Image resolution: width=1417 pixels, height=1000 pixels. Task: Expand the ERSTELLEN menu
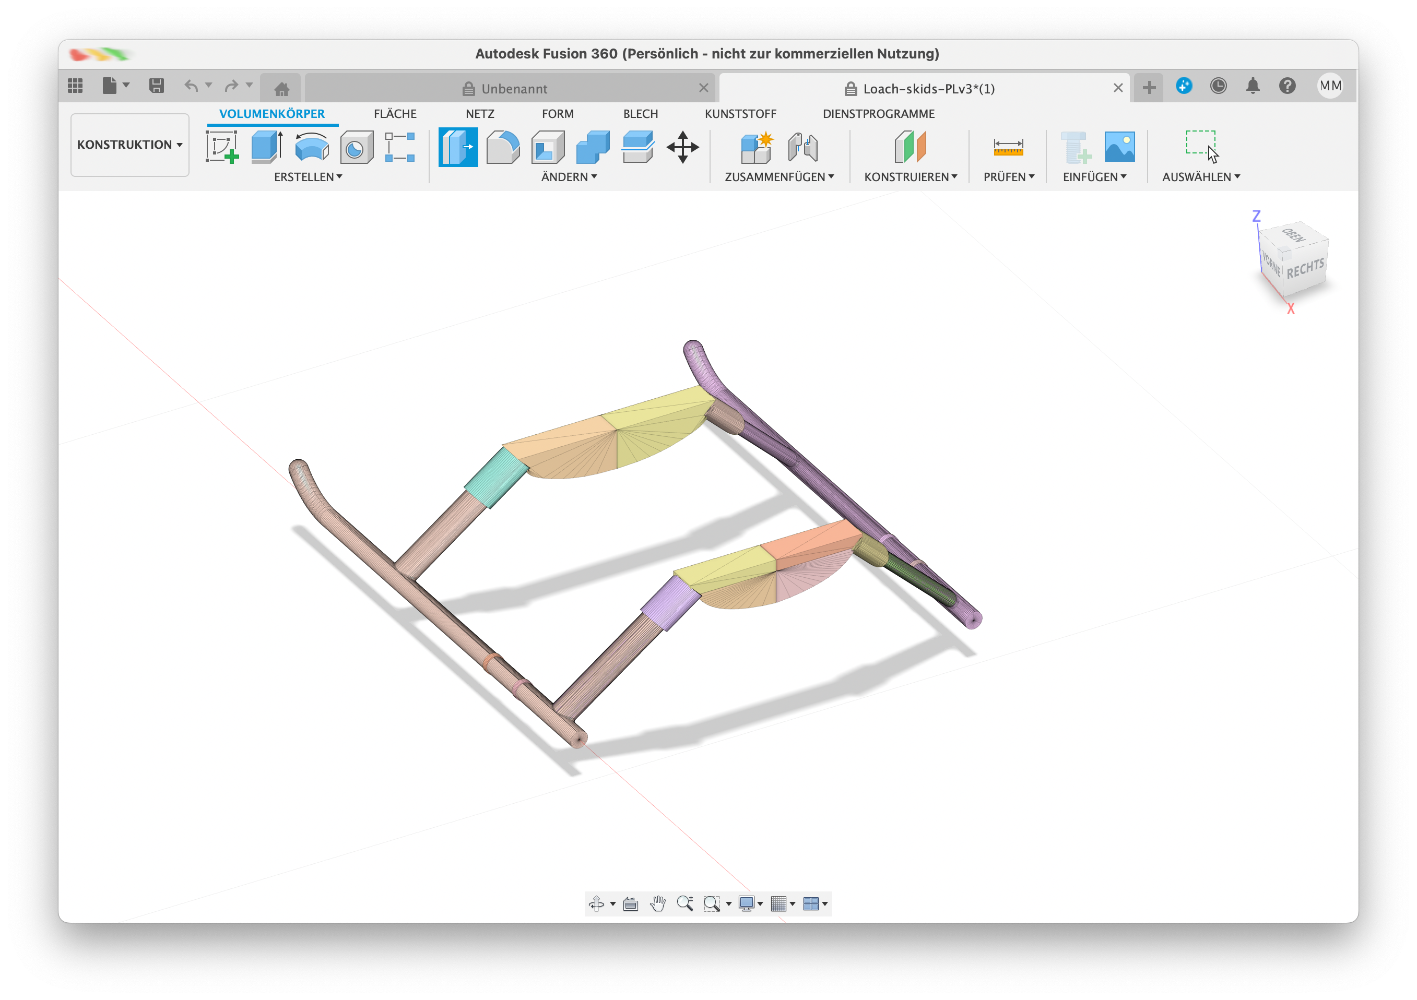click(308, 177)
